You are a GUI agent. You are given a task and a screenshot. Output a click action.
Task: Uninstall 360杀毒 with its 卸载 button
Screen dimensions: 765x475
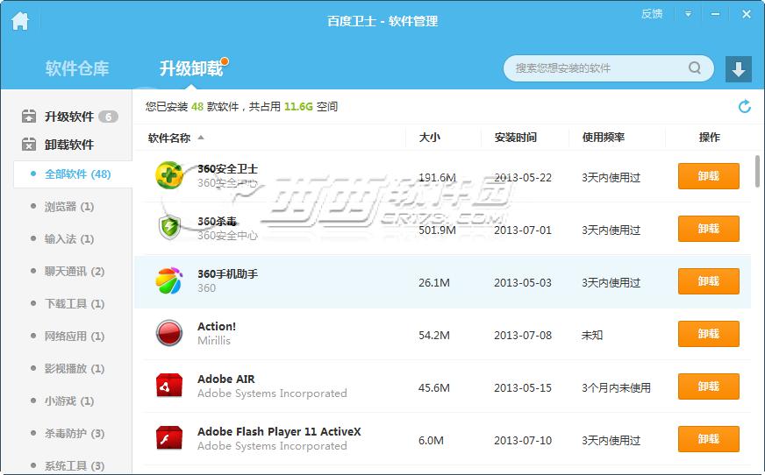point(708,229)
